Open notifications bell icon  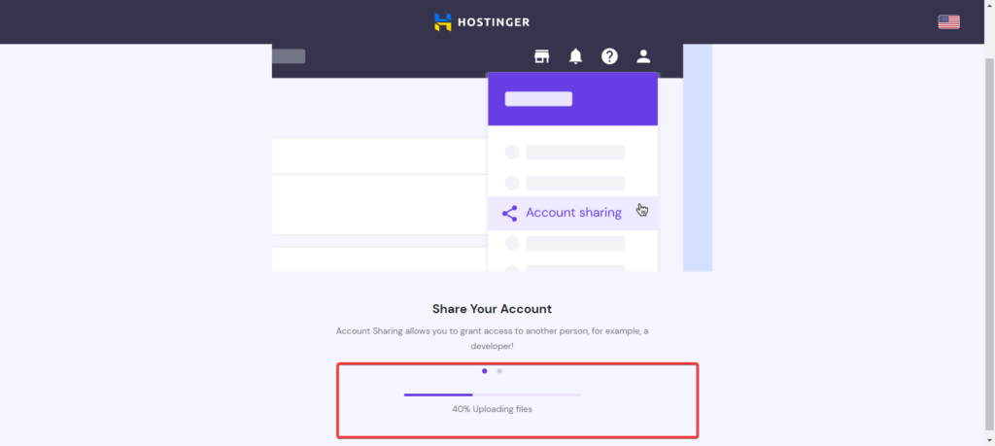[x=575, y=56]
